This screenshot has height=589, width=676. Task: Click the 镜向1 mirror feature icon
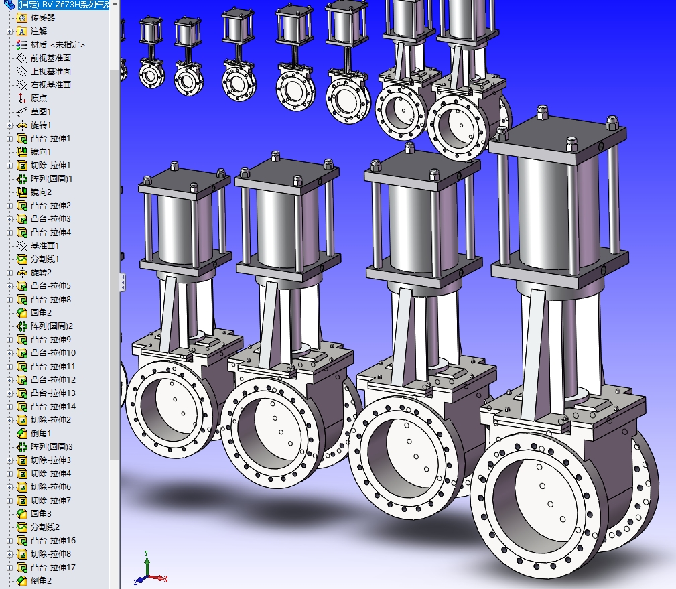[21, 152]
